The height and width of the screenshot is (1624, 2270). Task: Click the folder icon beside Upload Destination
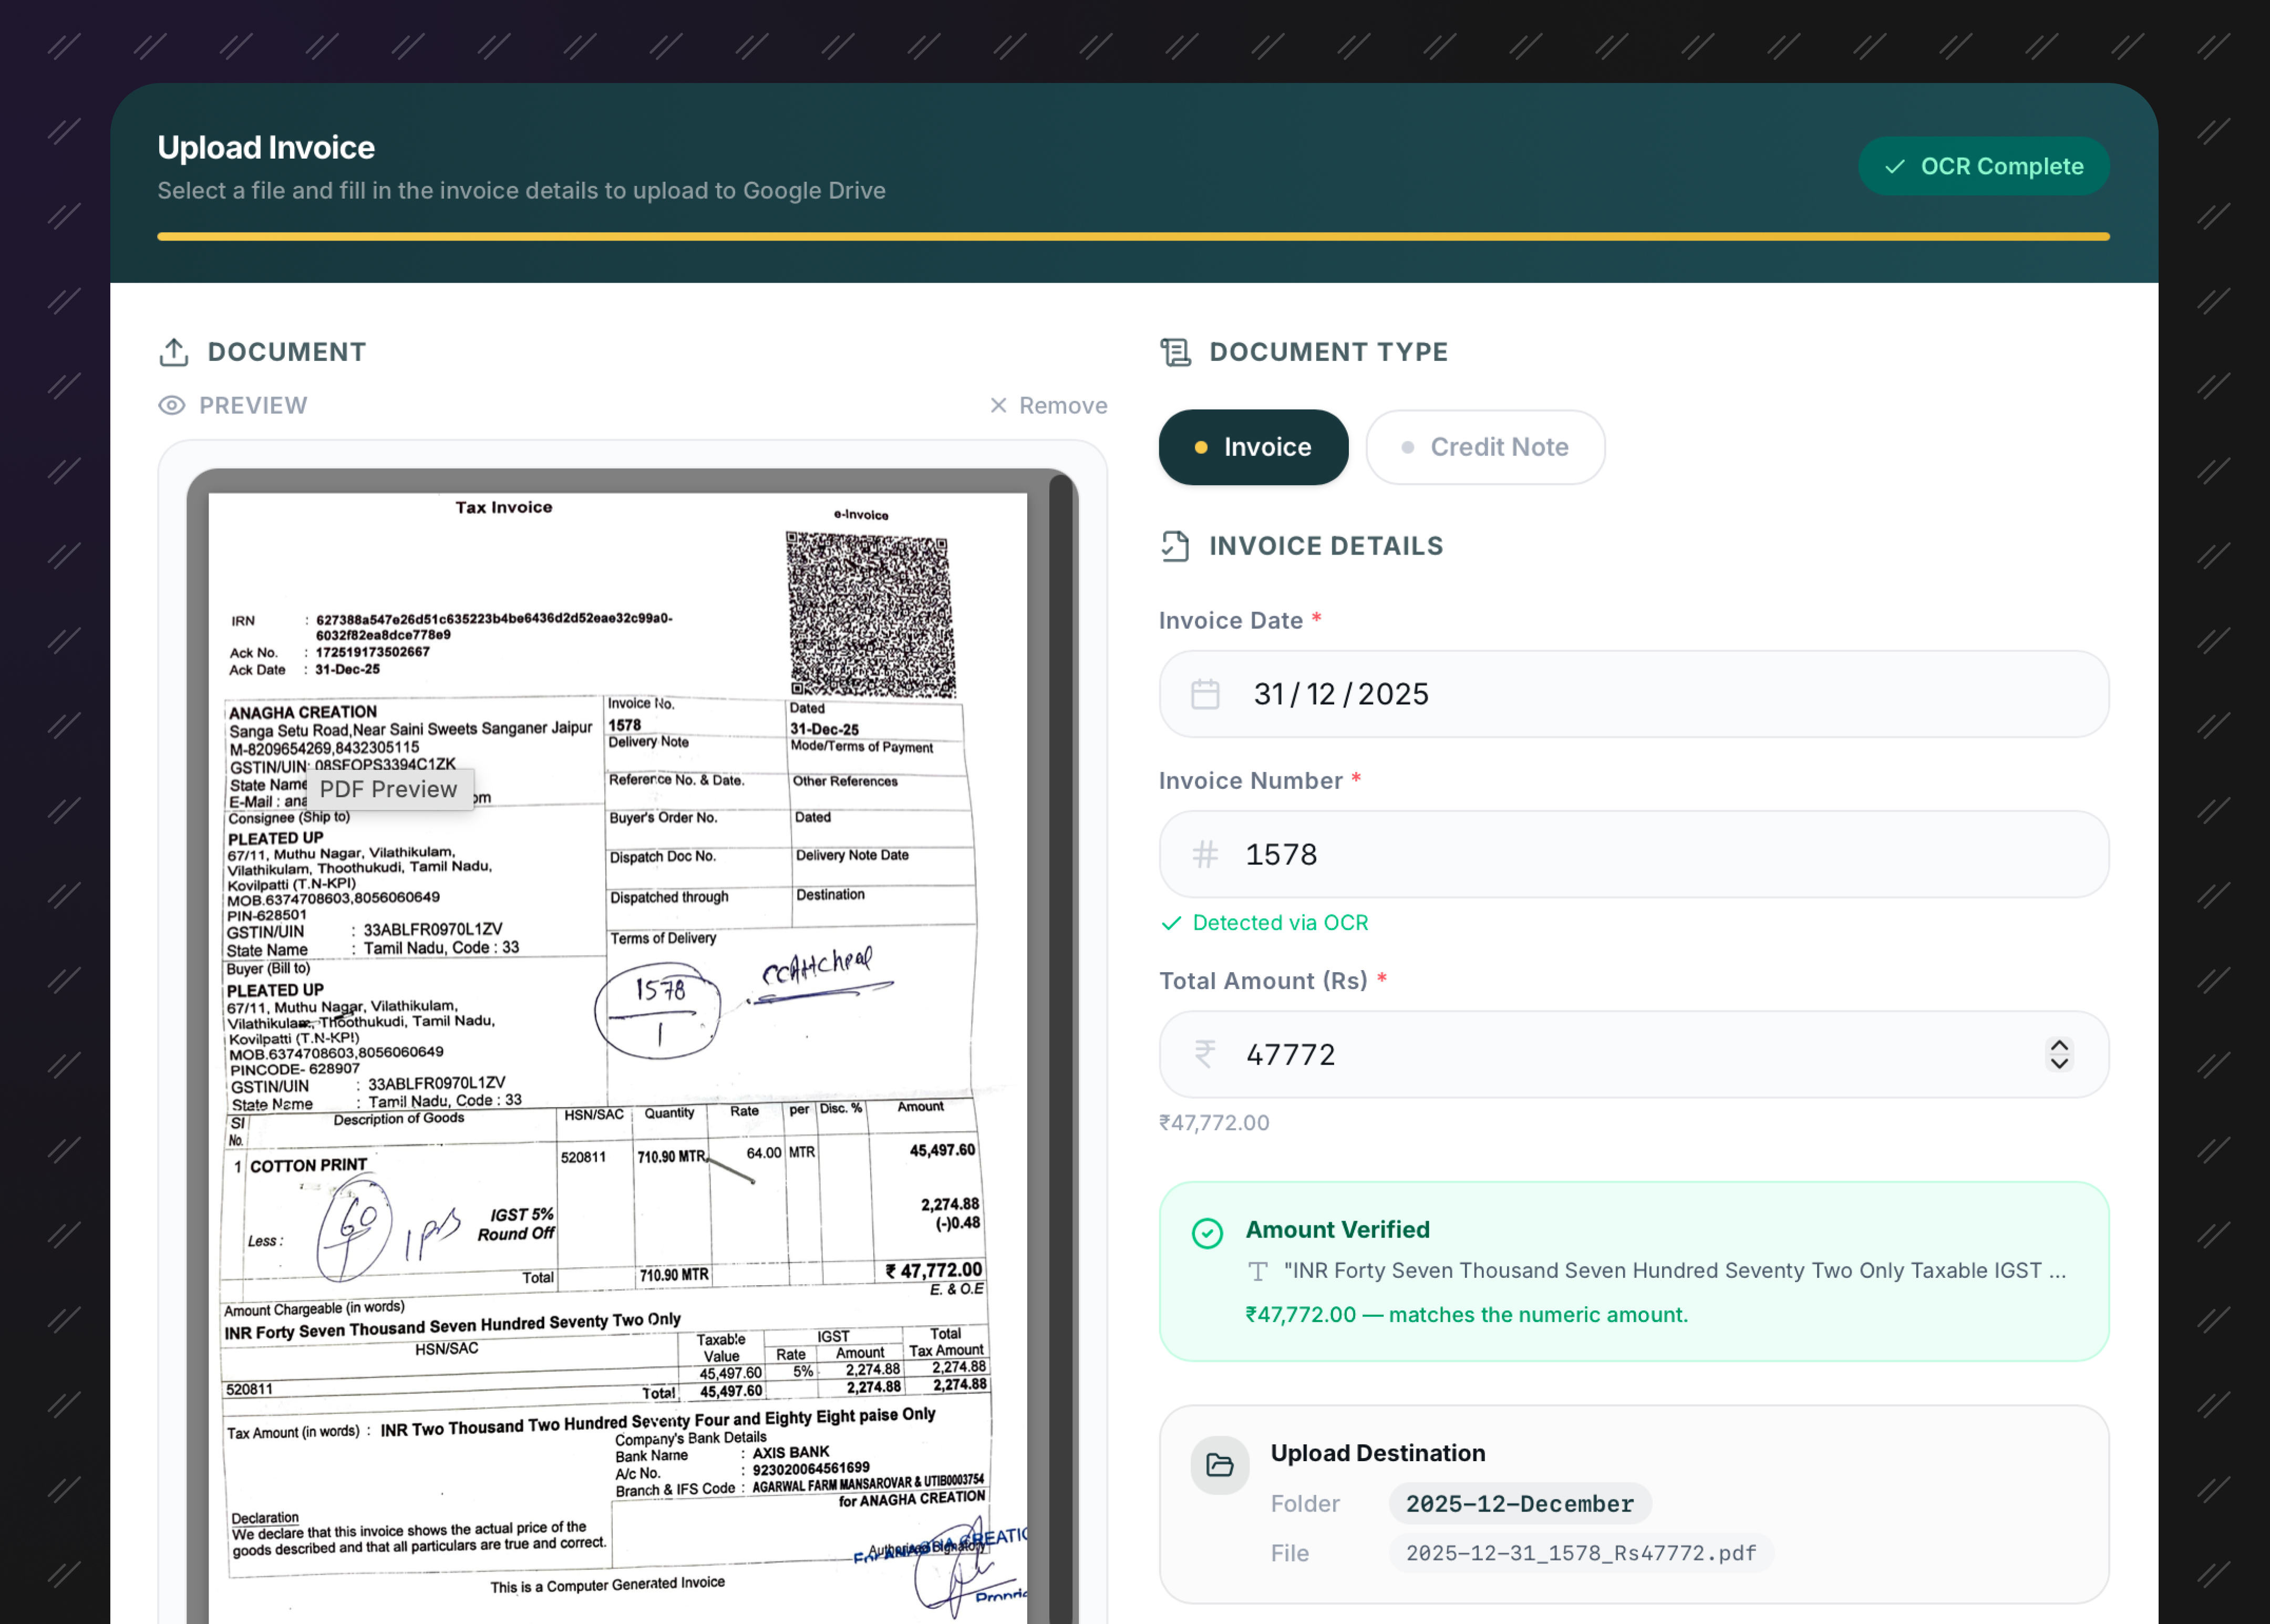pos(1219,1464)
